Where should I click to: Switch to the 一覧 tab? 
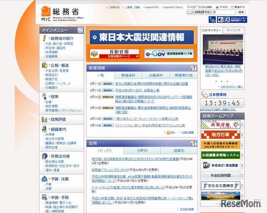point(101,75)
